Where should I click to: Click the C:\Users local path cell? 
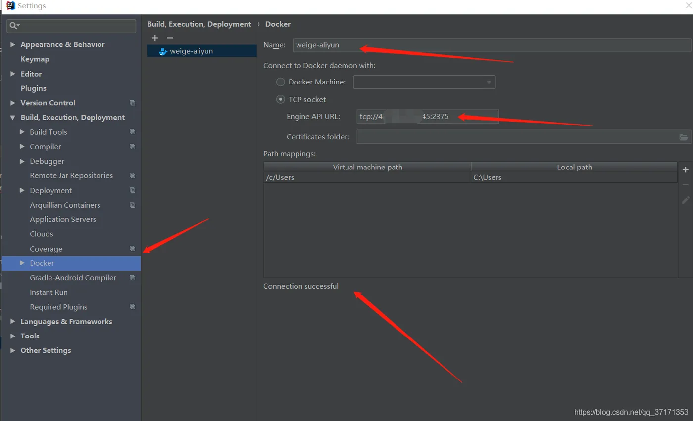[x=574, y=177]
